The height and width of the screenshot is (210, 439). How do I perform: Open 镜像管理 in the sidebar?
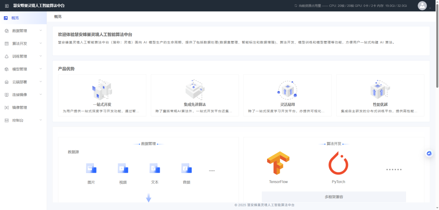pos(20,108)
